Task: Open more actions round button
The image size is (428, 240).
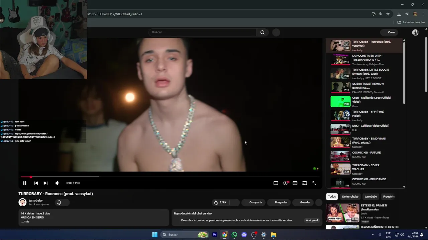Action: pyautogui.click(x=319, y=202)
